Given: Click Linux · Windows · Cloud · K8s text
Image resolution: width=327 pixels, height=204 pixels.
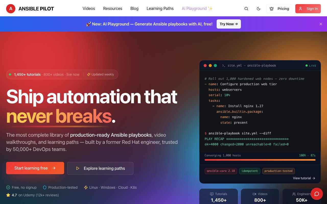Looking at the screenshot, I should pyautogui.click(x=113, y=187).
